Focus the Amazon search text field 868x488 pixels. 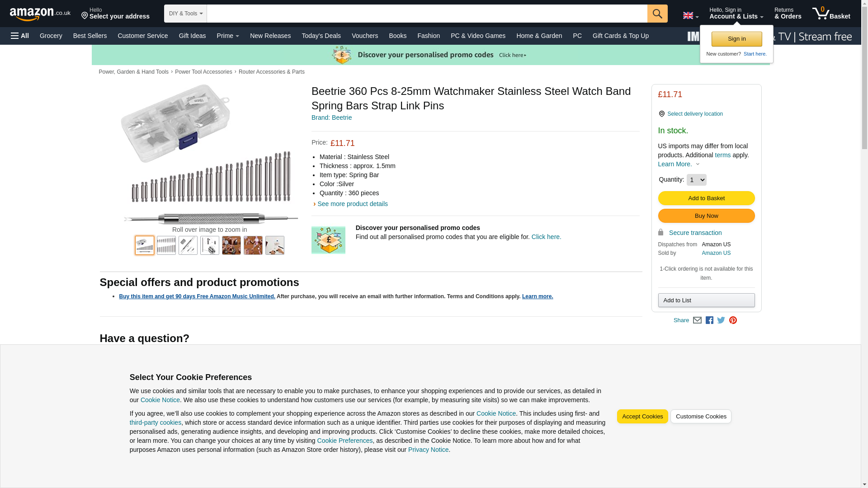[427, 14]
